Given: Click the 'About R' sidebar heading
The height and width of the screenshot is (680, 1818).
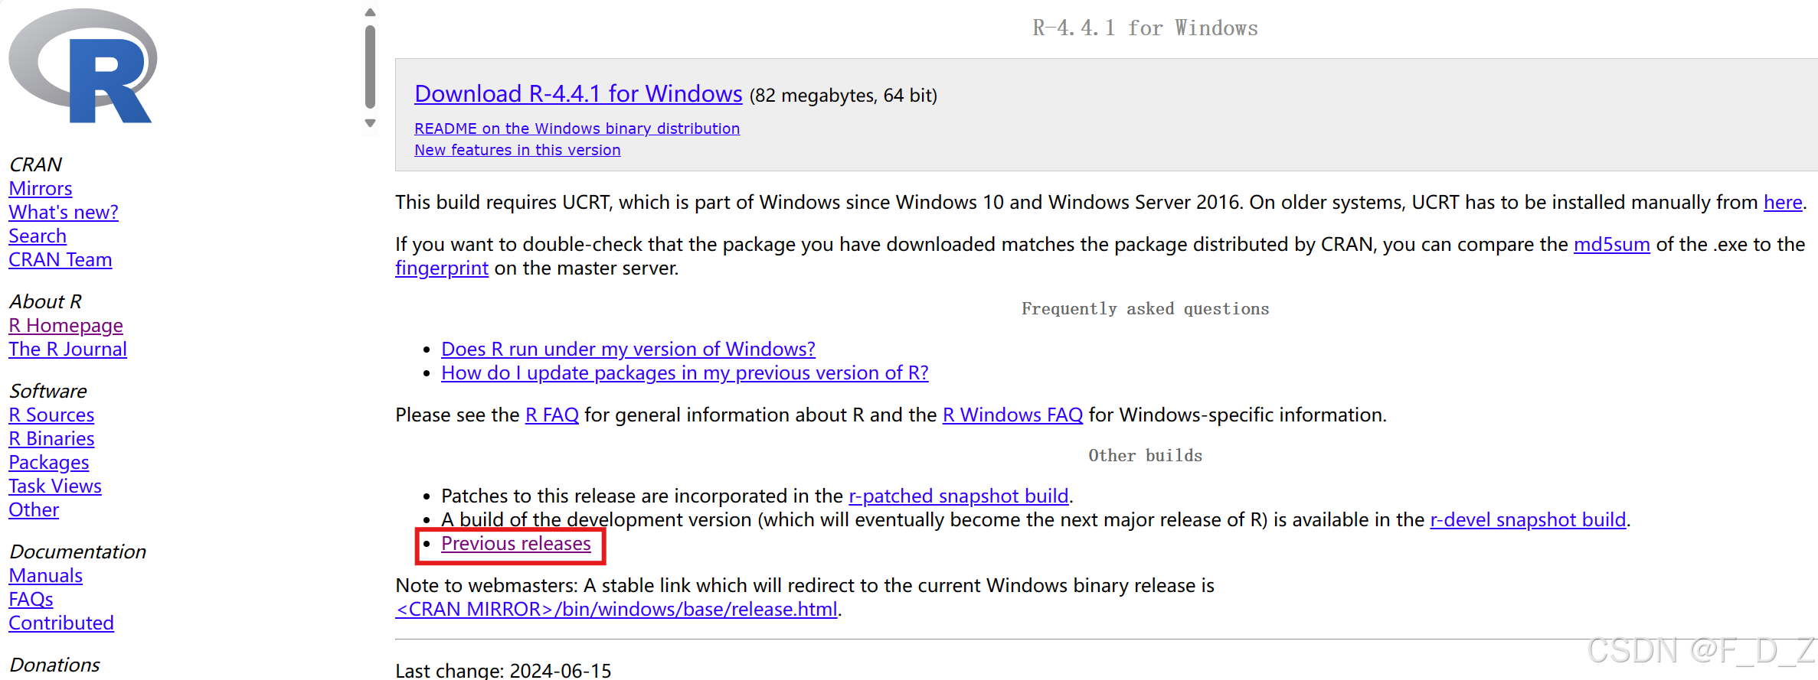Looking at the screenshot, I should tap(45, 301).
